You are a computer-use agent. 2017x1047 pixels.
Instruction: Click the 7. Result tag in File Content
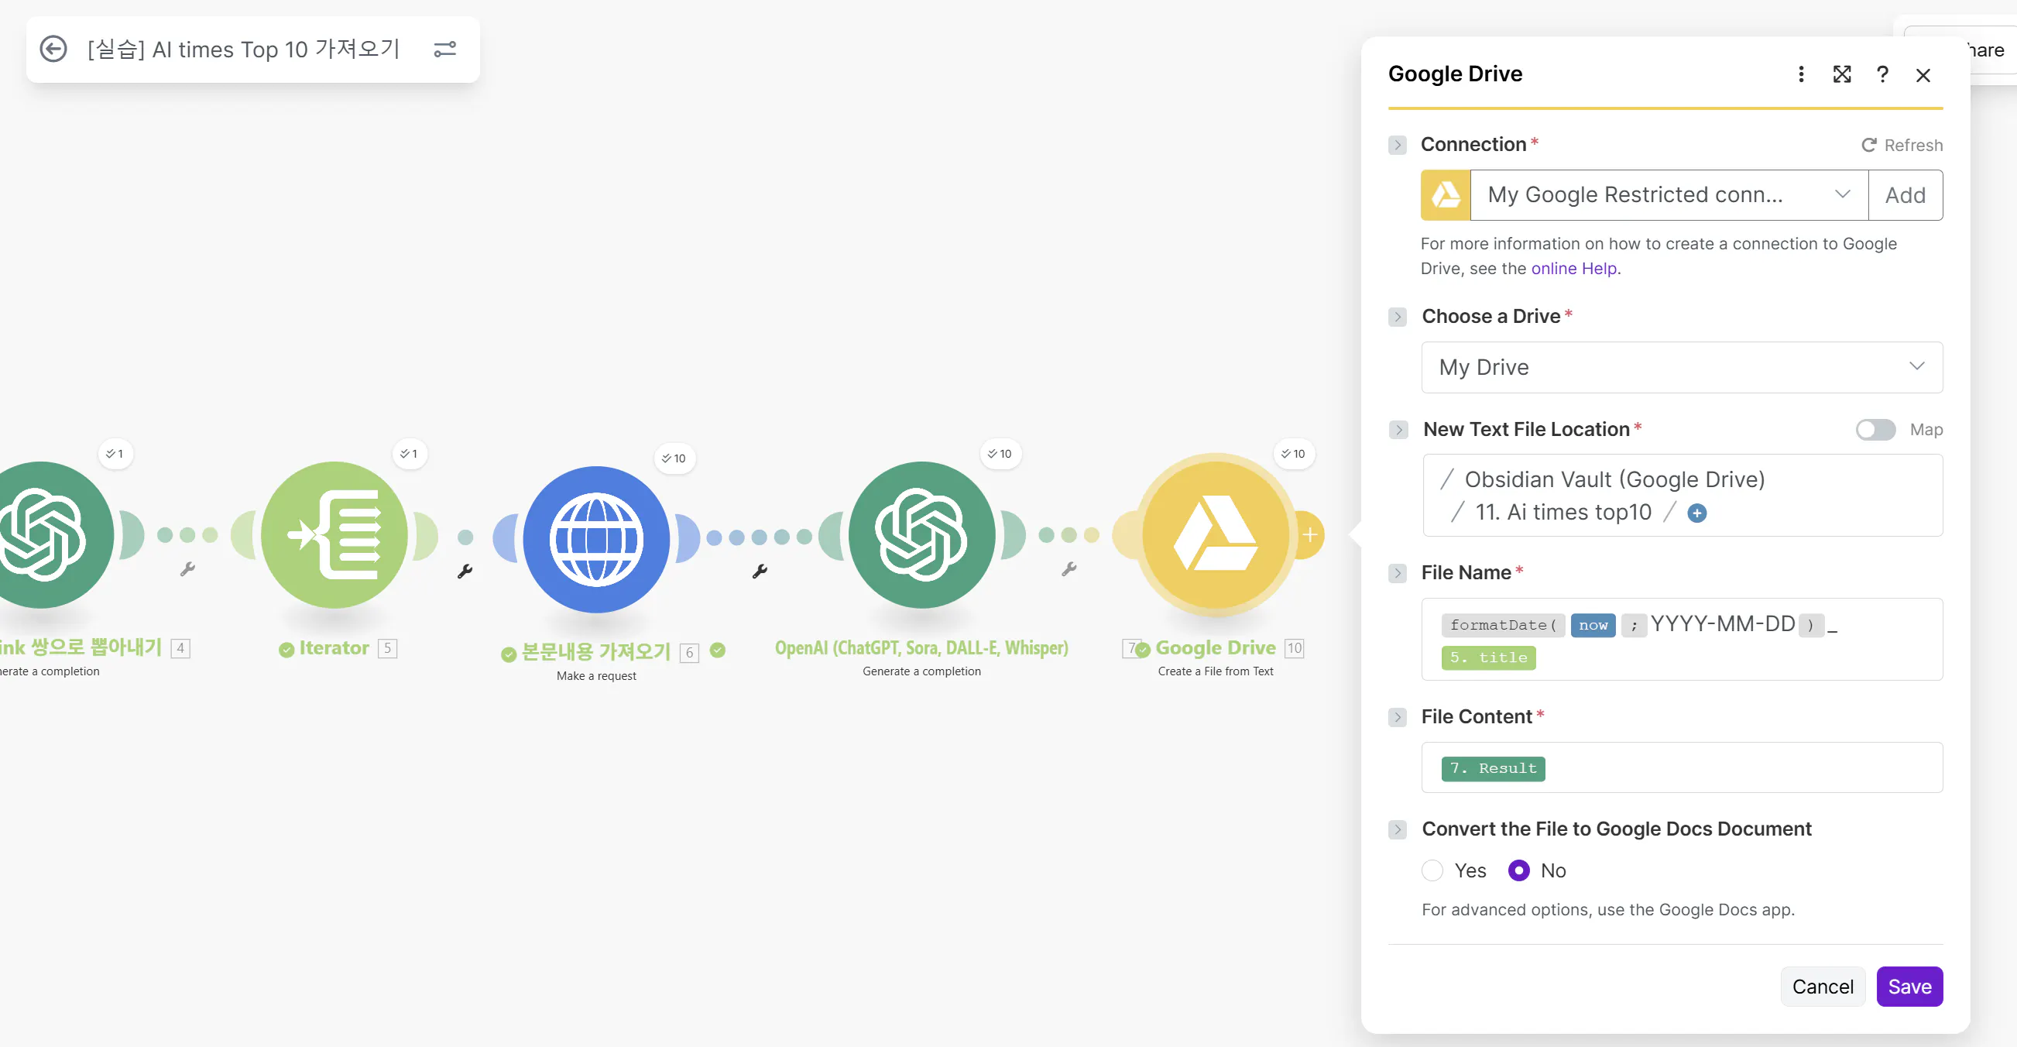[1492, 768]
